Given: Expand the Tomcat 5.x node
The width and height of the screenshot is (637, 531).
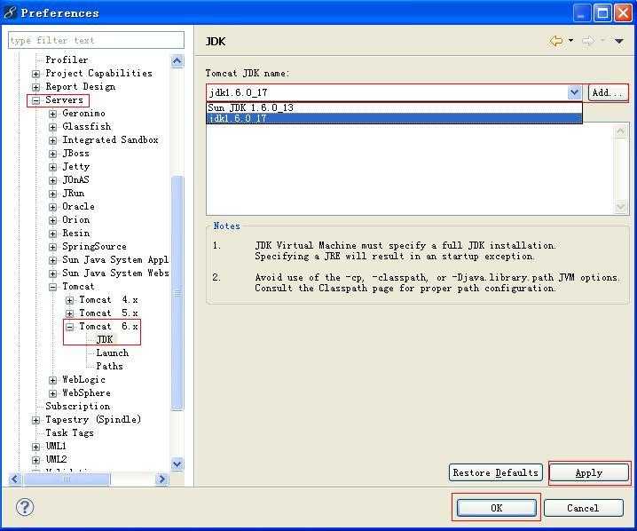Looking at the screenshot, I should coord(69,313).
